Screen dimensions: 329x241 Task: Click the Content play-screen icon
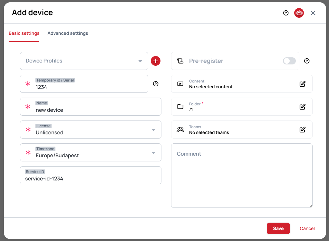[180, 84]
